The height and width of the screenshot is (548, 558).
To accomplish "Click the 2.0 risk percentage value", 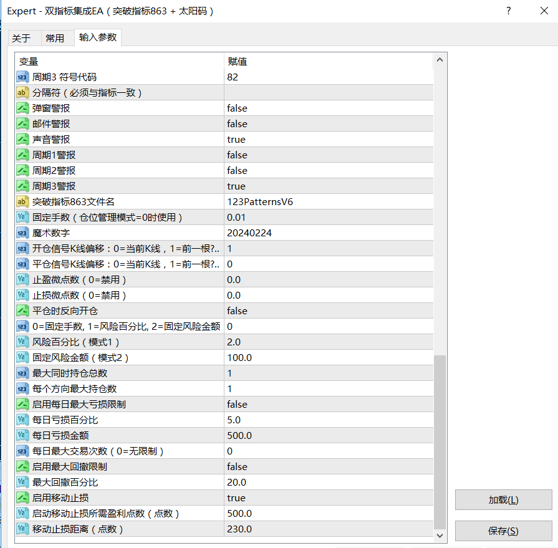I will tap(234, 342).
